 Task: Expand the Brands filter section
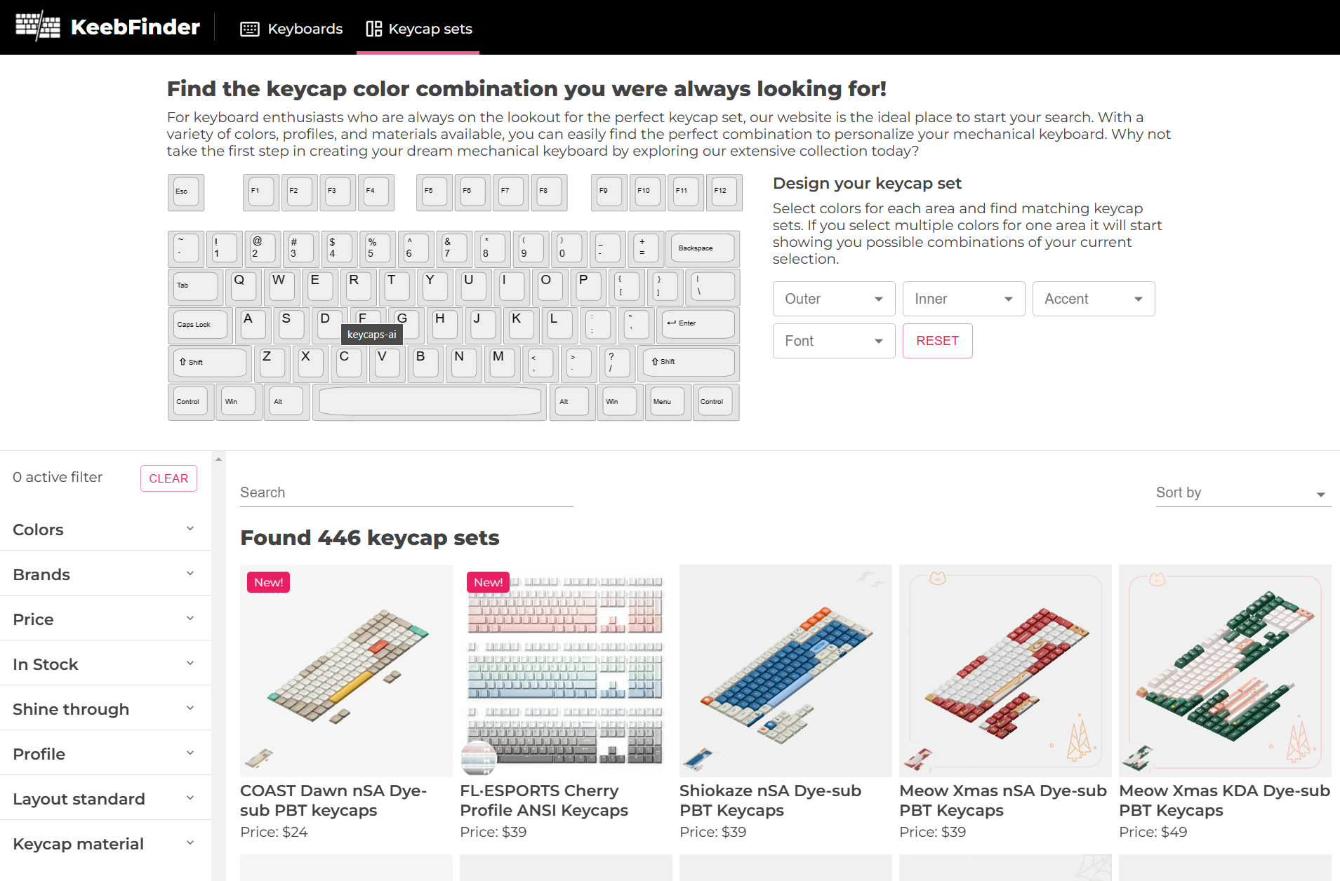[105, 574]
